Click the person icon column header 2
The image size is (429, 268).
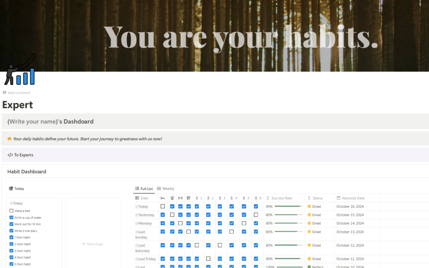(208, 198)
